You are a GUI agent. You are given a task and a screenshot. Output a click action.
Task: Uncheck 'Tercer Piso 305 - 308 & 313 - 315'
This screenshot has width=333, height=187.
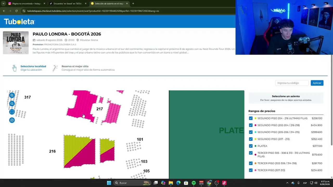(251, 153)
